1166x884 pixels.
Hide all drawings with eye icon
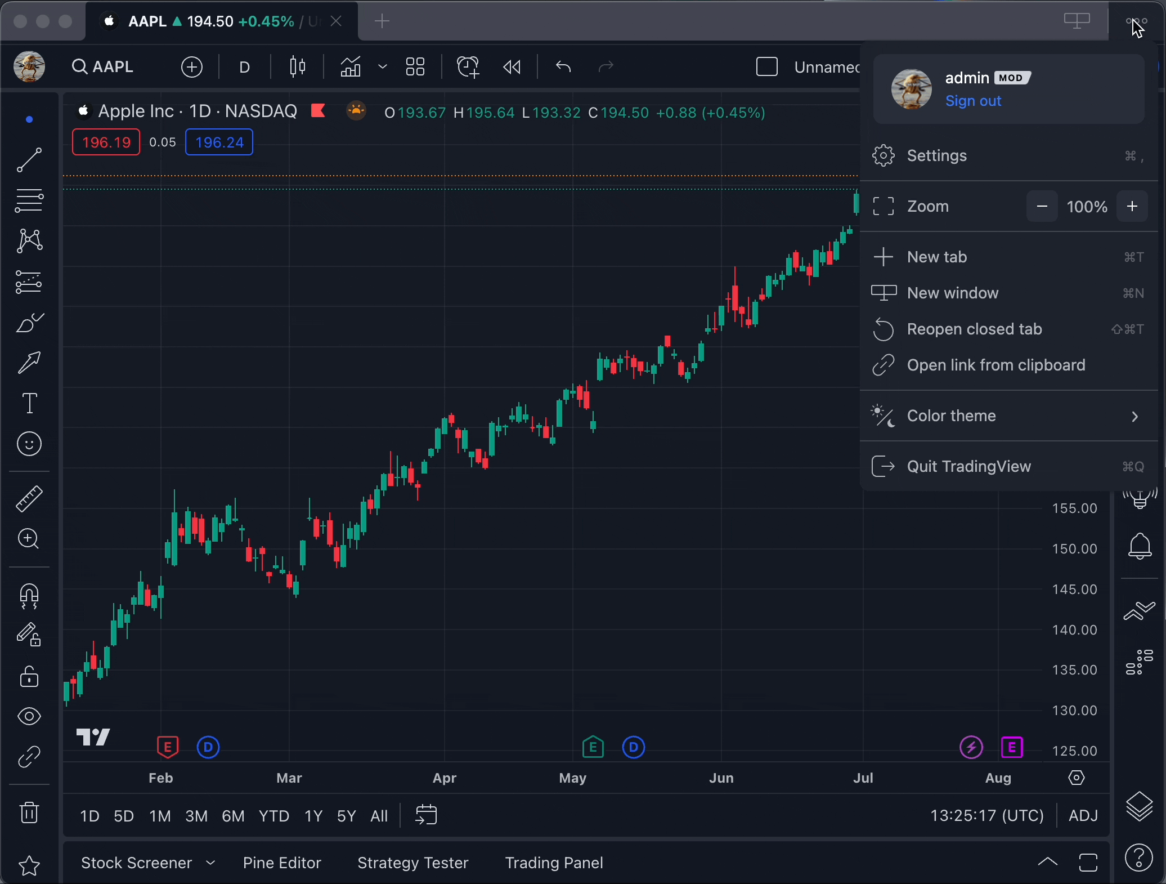29,716
